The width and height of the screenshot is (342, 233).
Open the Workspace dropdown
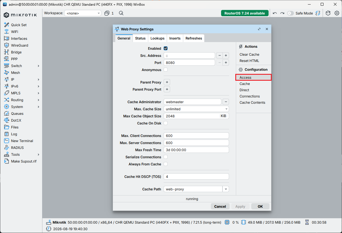point(83,13)
